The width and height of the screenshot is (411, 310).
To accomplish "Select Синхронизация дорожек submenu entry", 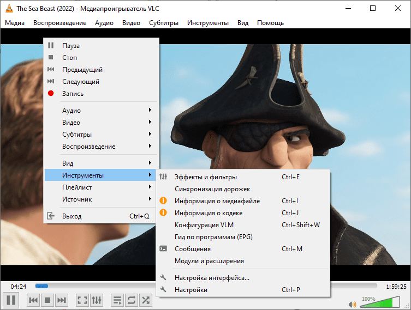I will click(243, 189).
